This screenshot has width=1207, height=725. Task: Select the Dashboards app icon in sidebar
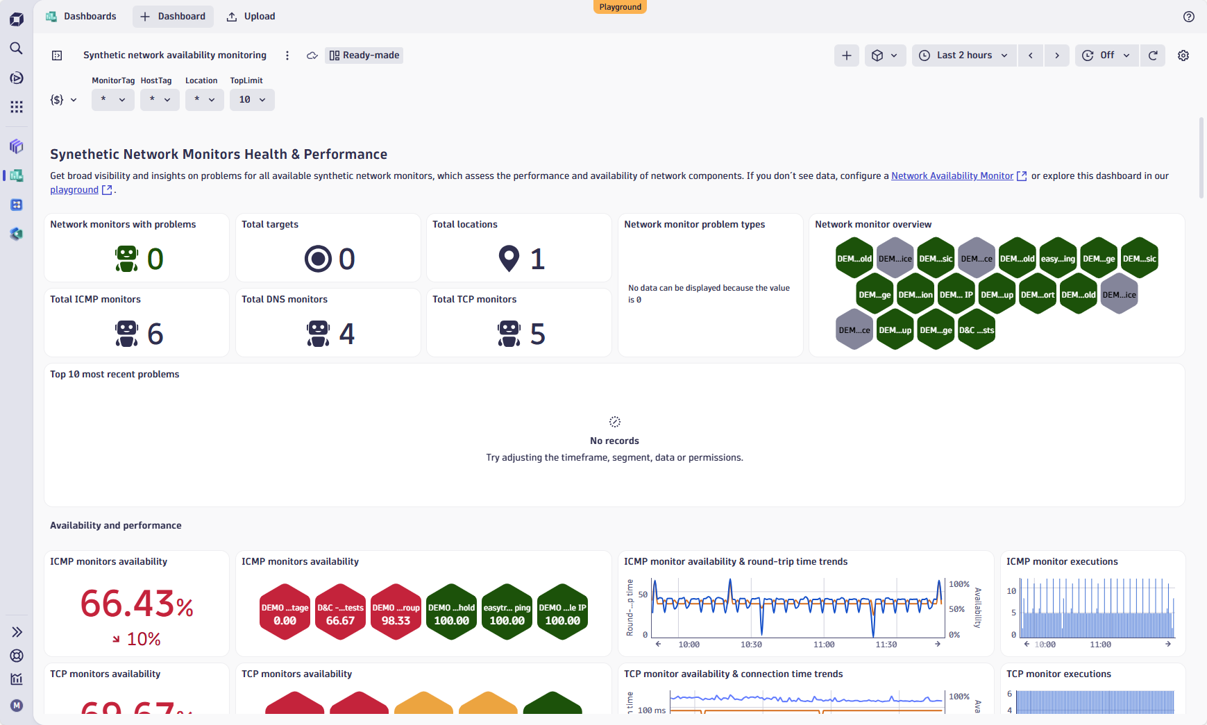pyautogui.click(x=16, y=176)
